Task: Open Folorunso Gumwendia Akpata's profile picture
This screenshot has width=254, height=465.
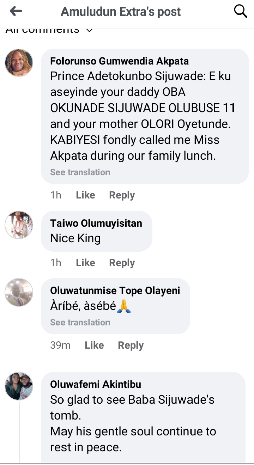Action: (x=19, y=63)
